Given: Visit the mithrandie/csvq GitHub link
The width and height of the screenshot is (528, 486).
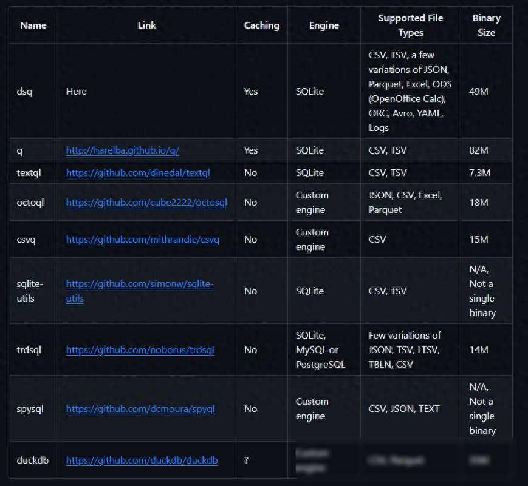Looking at the screenshot, I should [142, 240].
